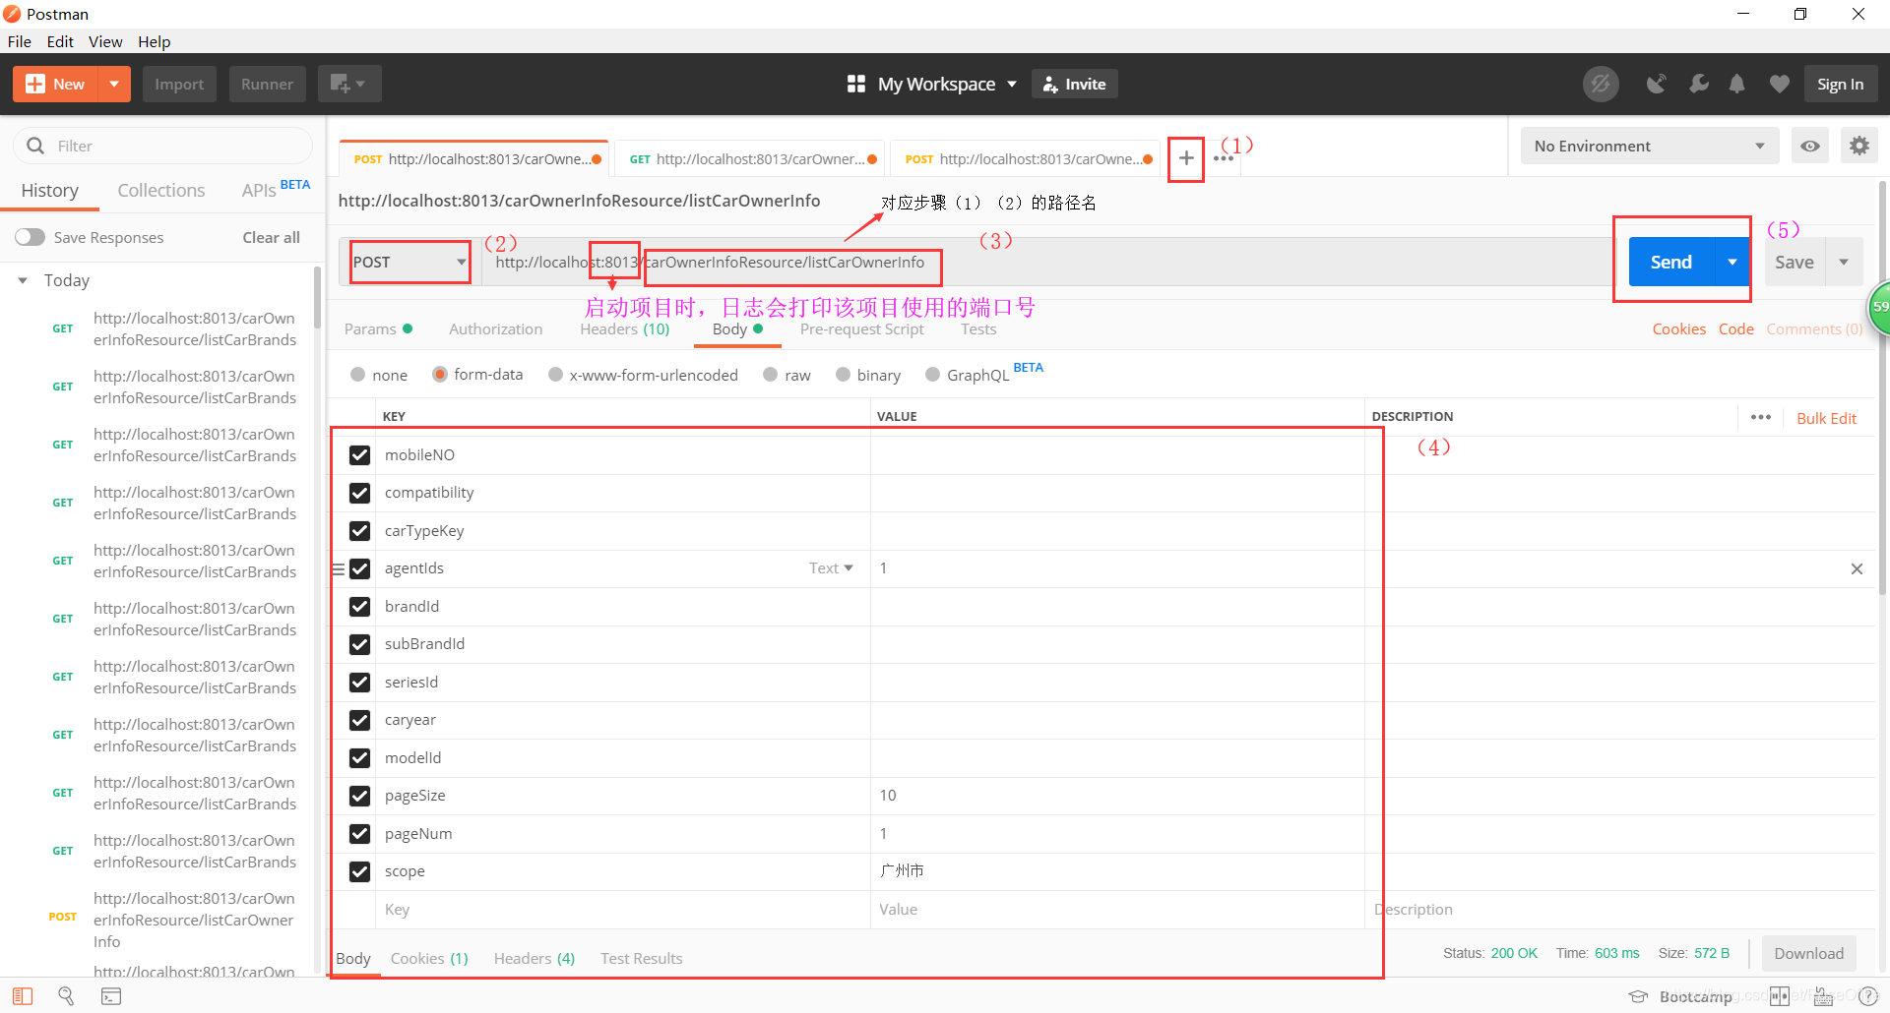Open tab options three-dot menu
Image resolution: width=1890 pixels, height=1013 pixels.
pos(1224,158)
